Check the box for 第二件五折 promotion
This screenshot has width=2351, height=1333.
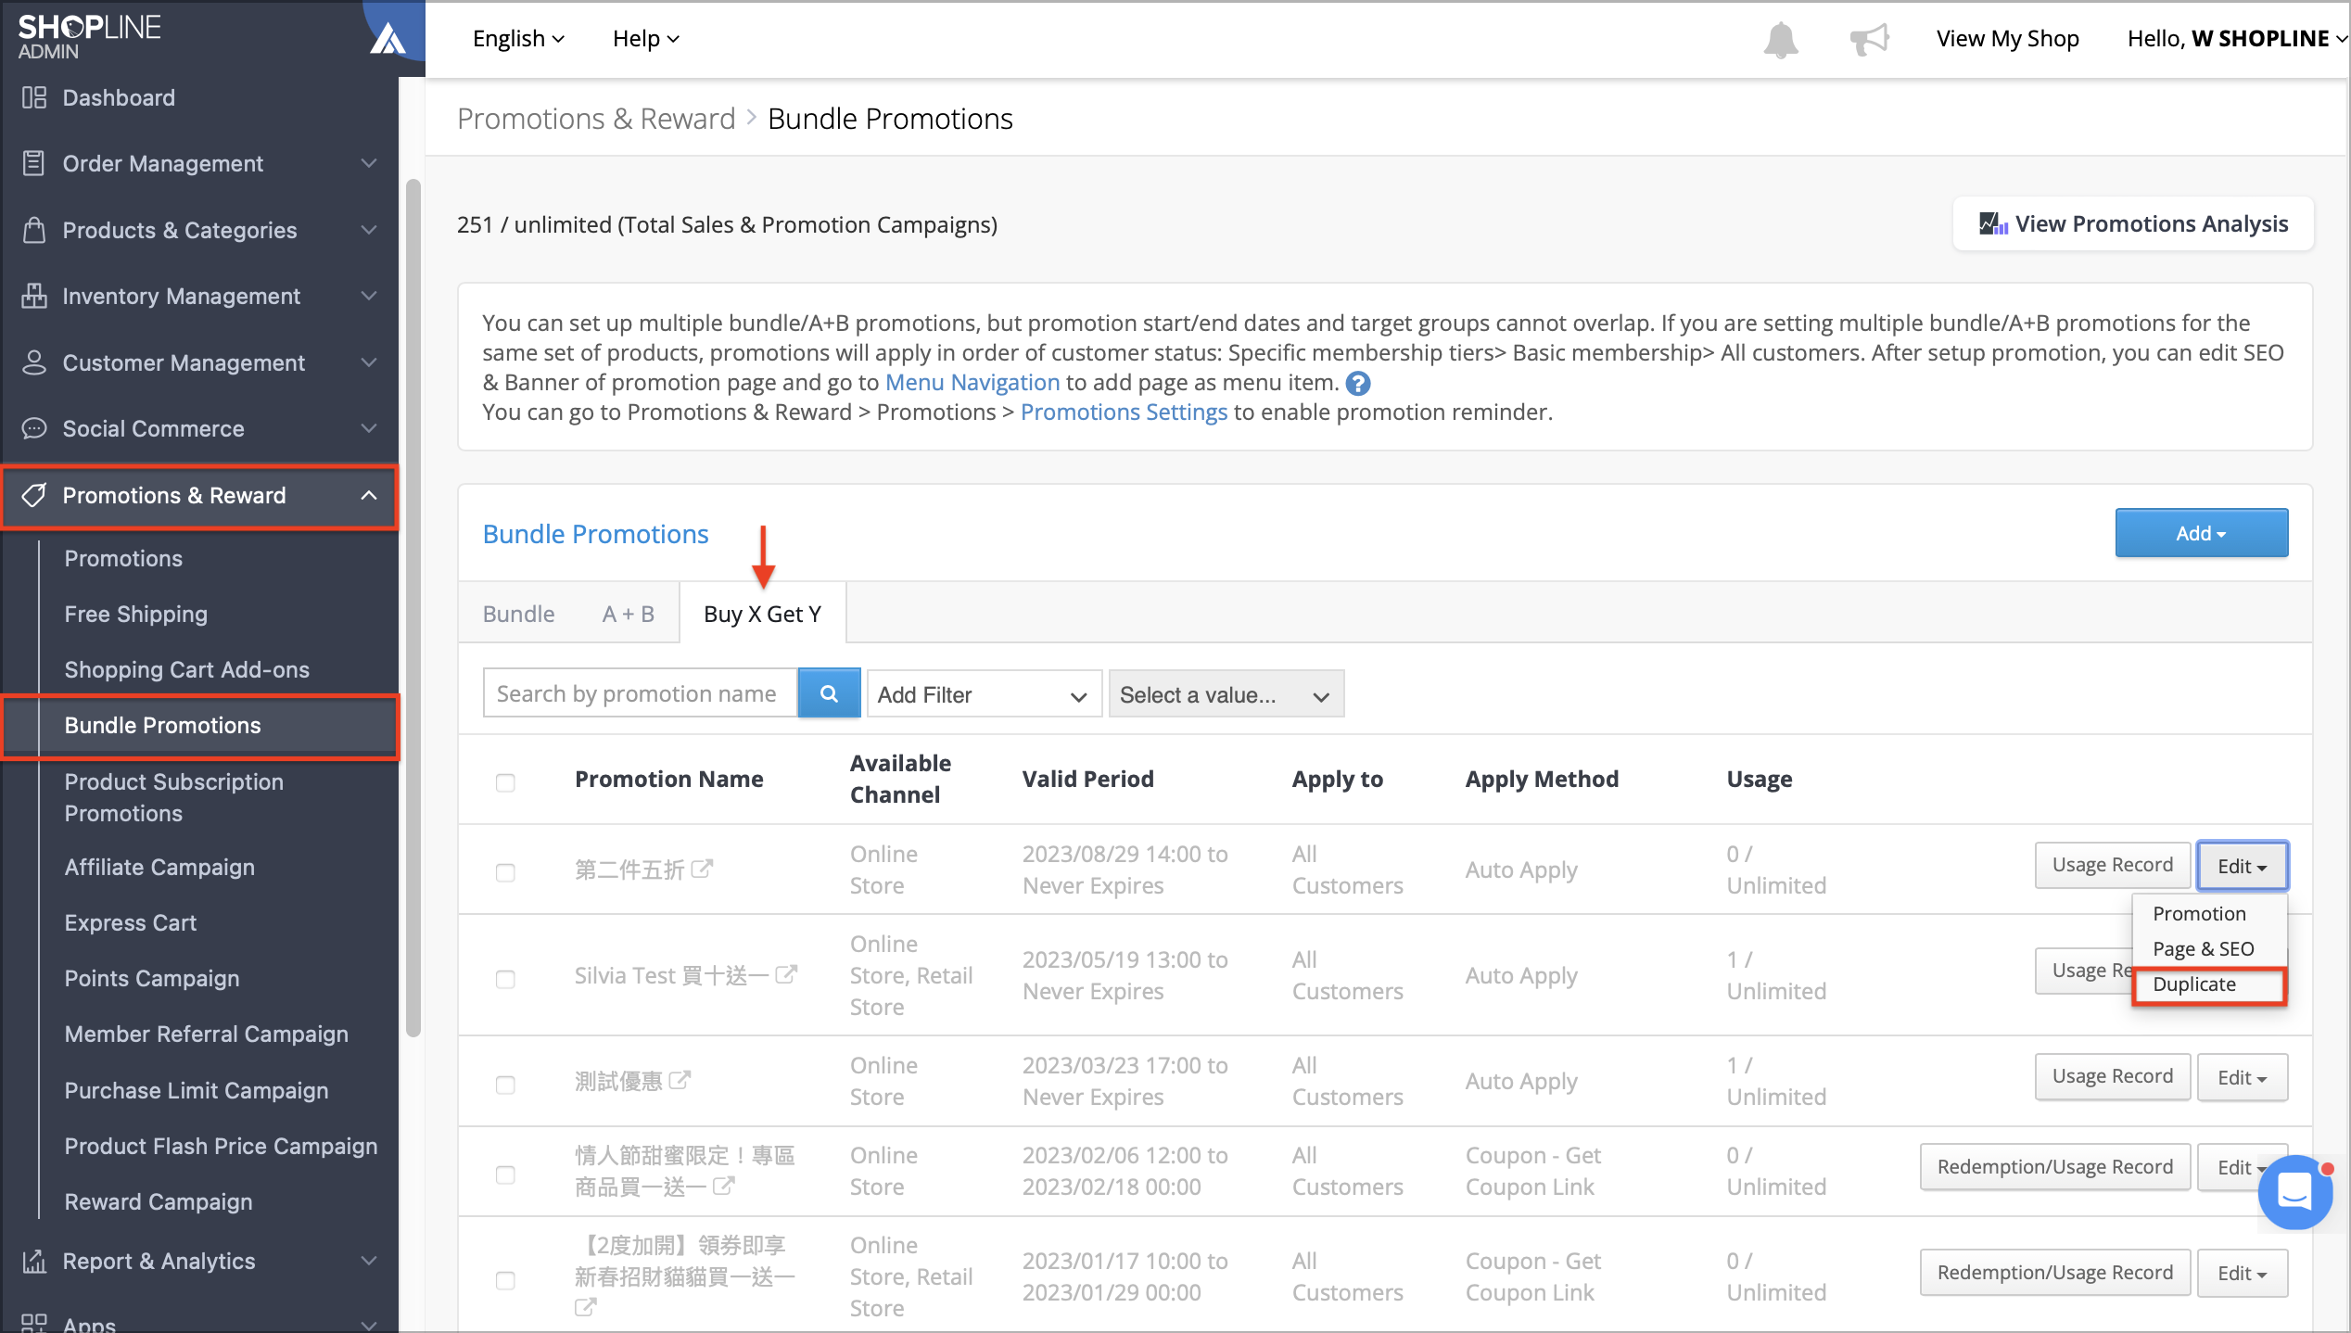pyautogui.click(x=505, y=872)
